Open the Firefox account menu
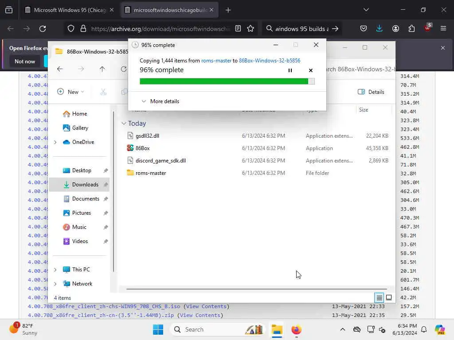The width and height of the screenshot is (454, 340). (x=395, y=29)
